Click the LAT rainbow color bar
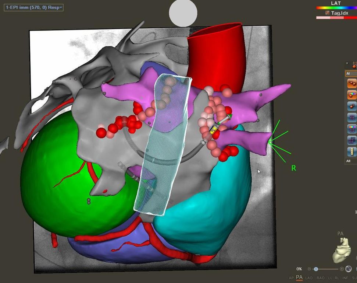Image resolution: width=357 pixels, height=283 pixels. tap(336, 8)
